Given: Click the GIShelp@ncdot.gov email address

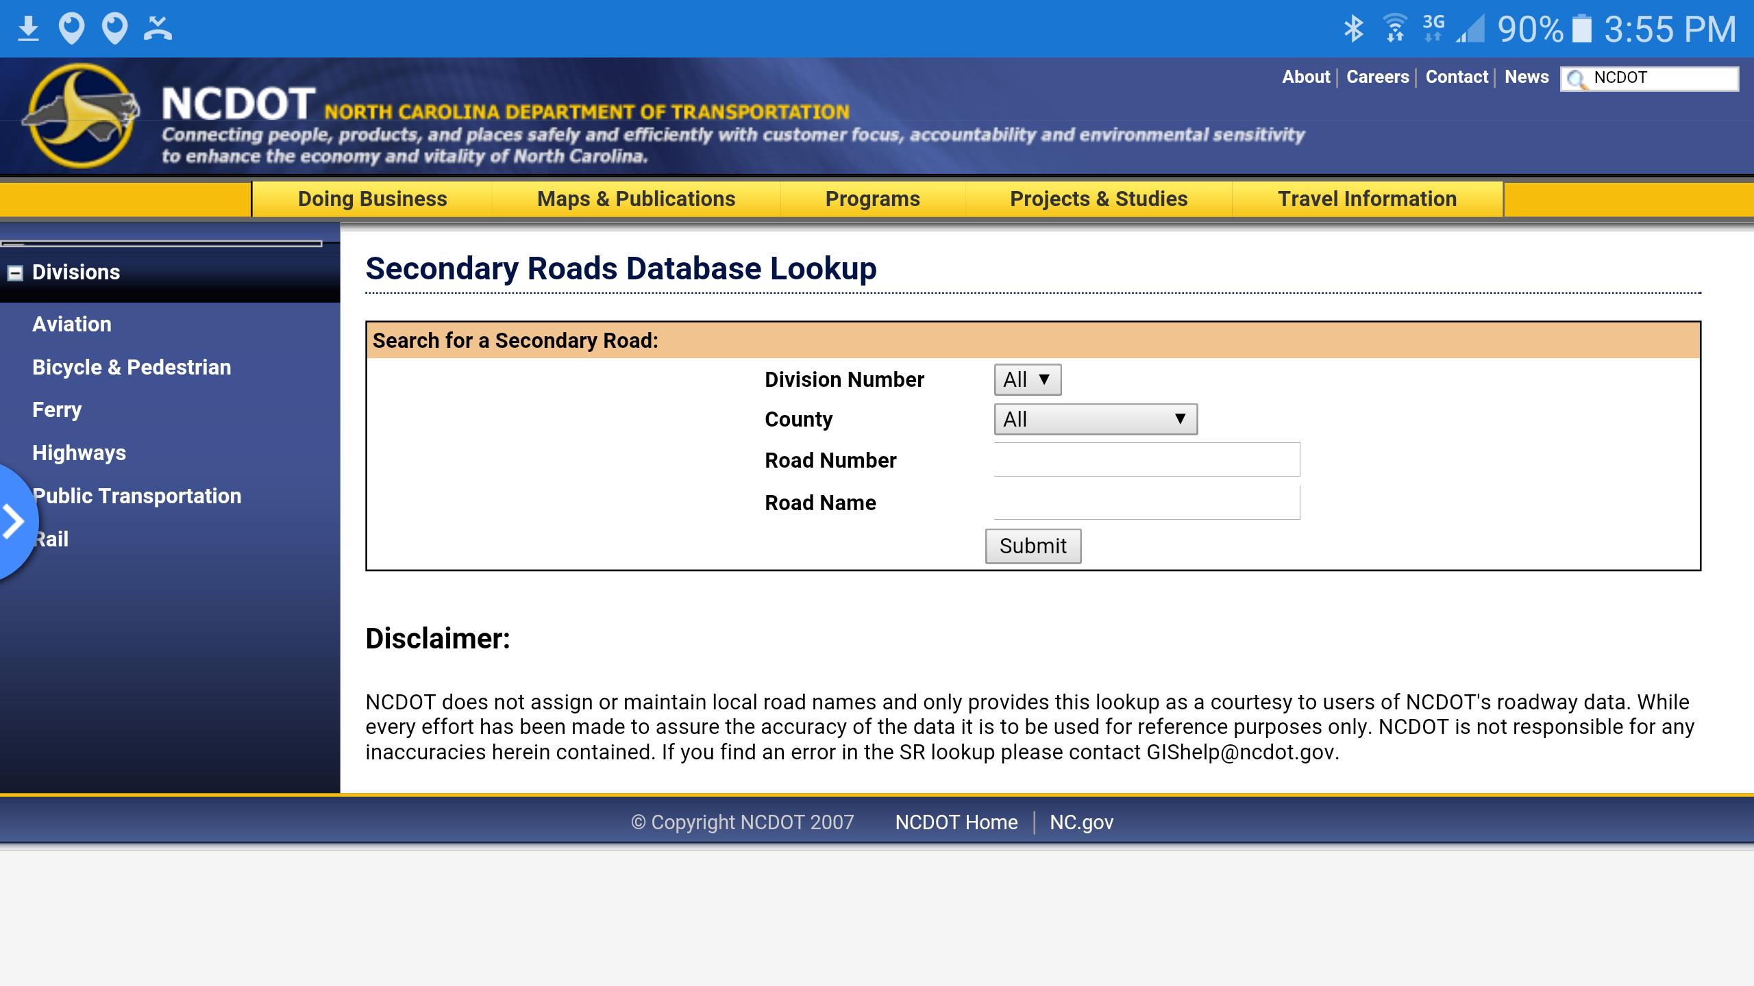Looking at the screenshot, I should pos(1241,752).
